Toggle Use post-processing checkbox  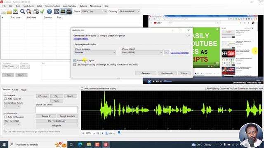point(75,65)
